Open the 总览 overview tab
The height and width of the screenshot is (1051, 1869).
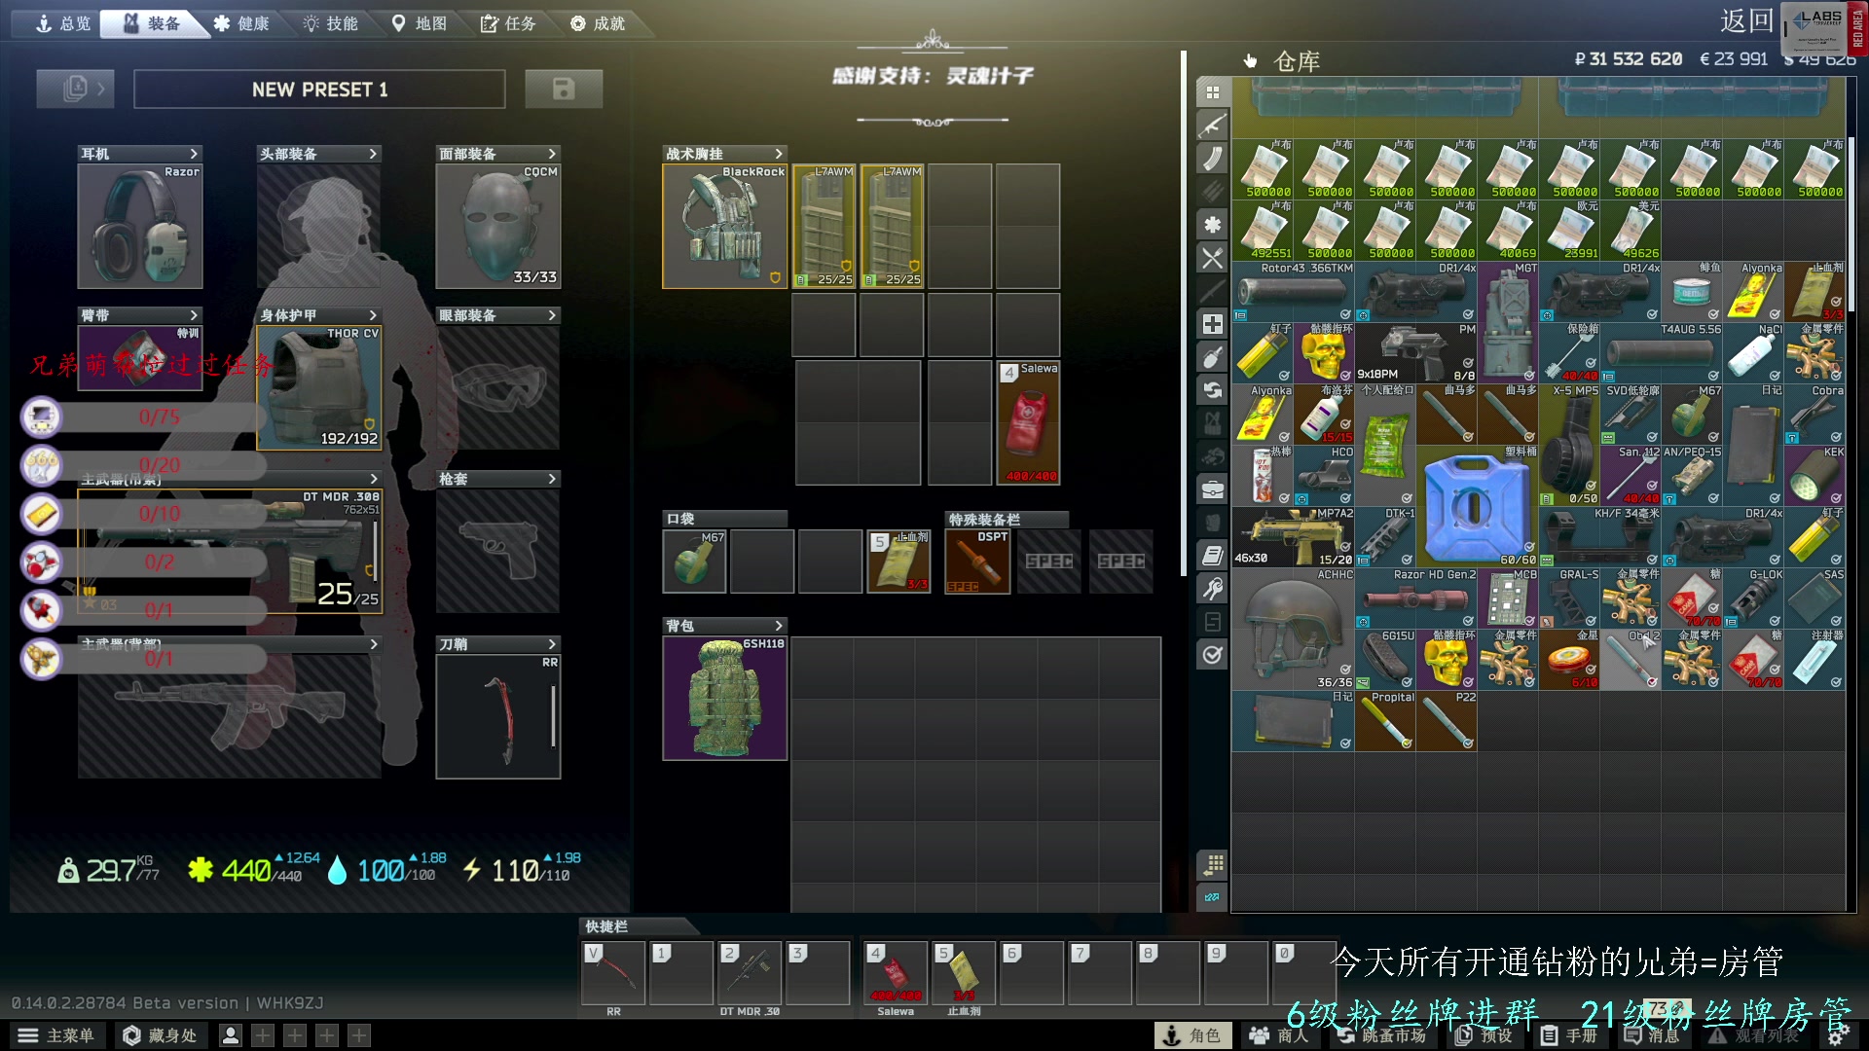click(x=62, y=23)
